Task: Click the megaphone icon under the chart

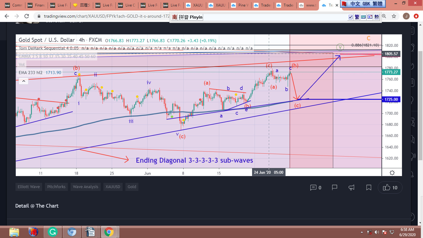Action: click(351, 187)
